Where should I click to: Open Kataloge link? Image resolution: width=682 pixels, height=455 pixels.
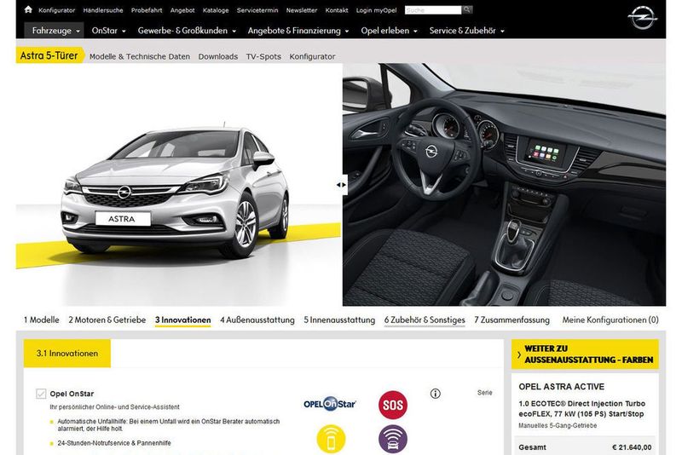point(216,10)
